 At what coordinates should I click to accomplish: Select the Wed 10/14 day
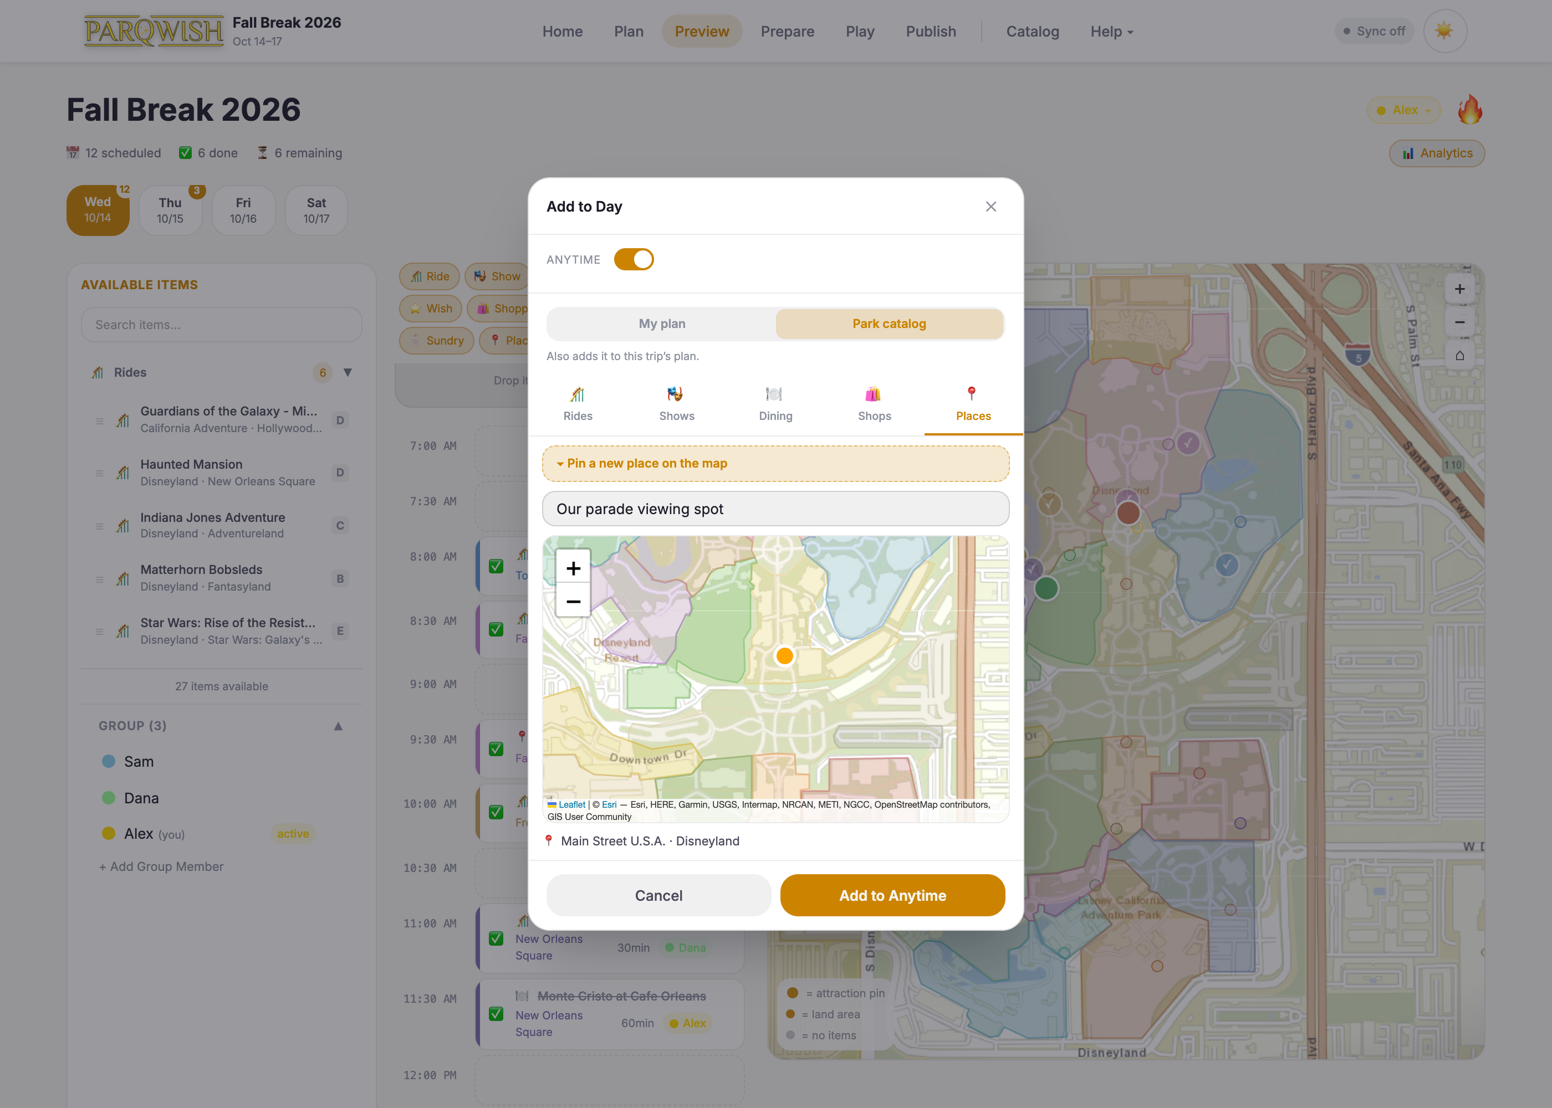98,210
